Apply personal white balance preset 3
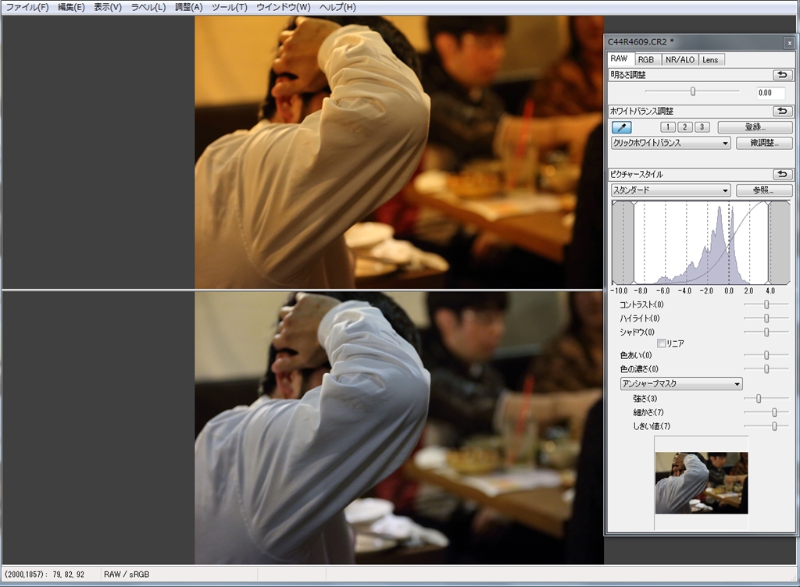 (x=702, y=127)
